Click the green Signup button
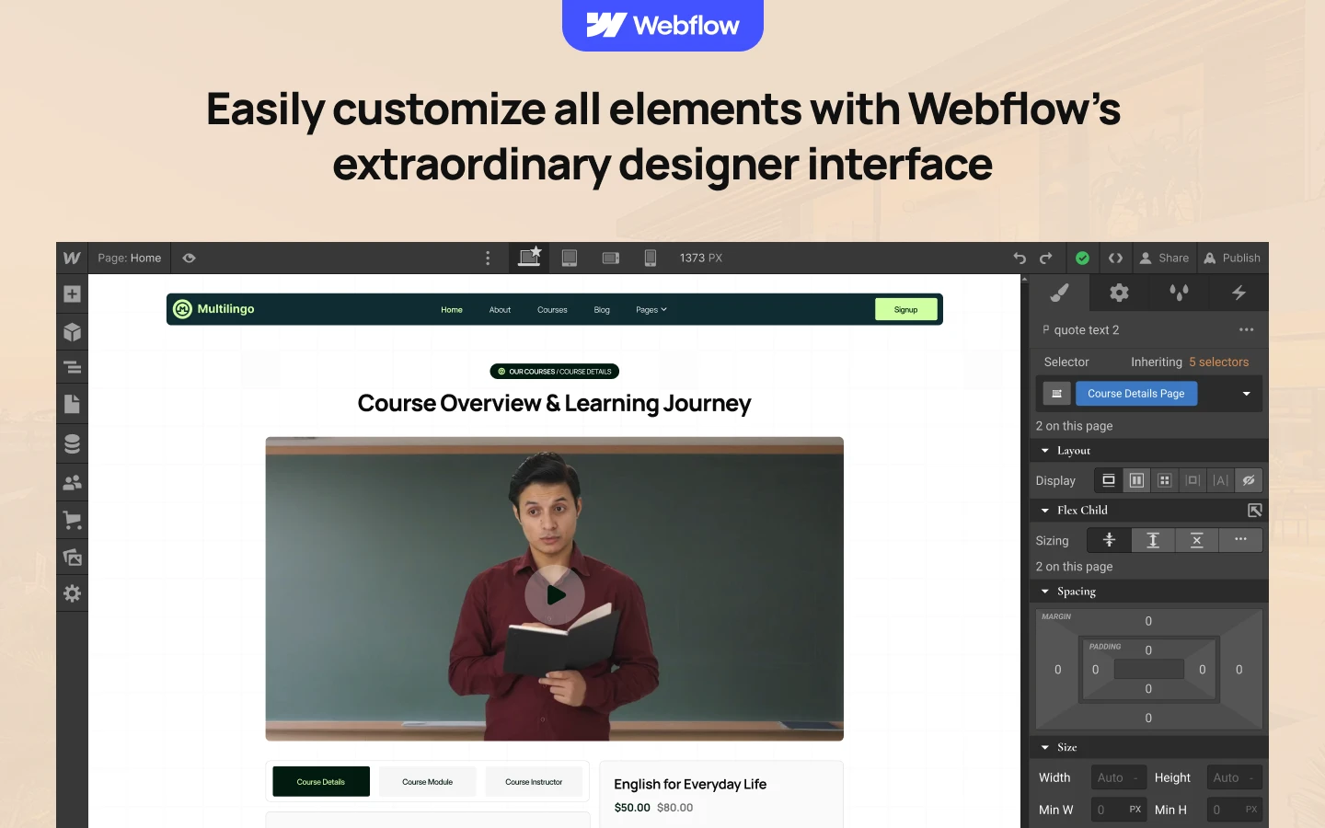The height and width of the screenshot is (828, 1325). point(905,310)
